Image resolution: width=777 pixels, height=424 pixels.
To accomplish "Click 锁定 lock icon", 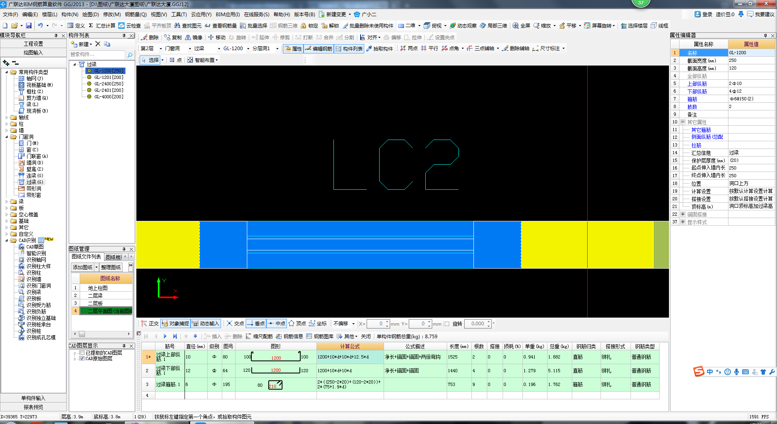I will (x=309, y=25).
